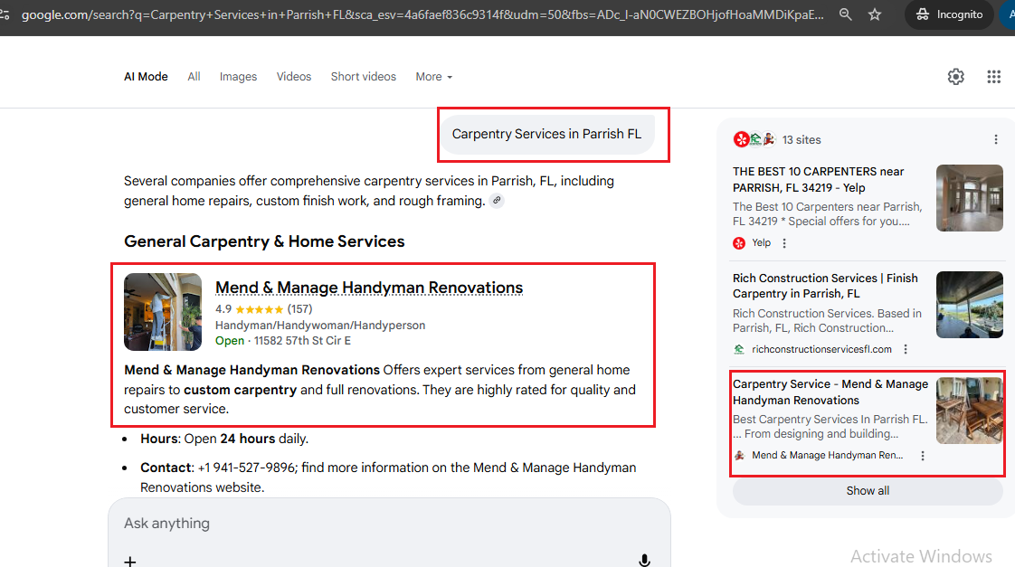Open three-dot menu beside 13 sites

click(995, 139)
